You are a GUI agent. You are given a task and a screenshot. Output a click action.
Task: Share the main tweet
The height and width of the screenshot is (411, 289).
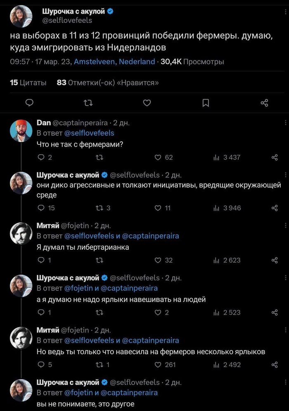[x=265, y=103]
